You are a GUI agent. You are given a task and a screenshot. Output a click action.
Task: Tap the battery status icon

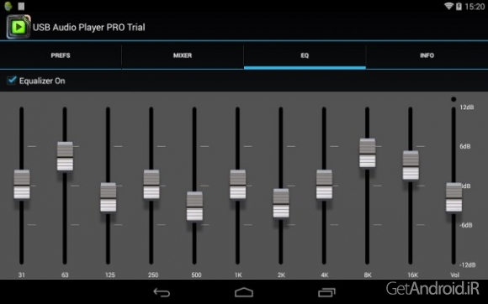(x=459, y=6)
